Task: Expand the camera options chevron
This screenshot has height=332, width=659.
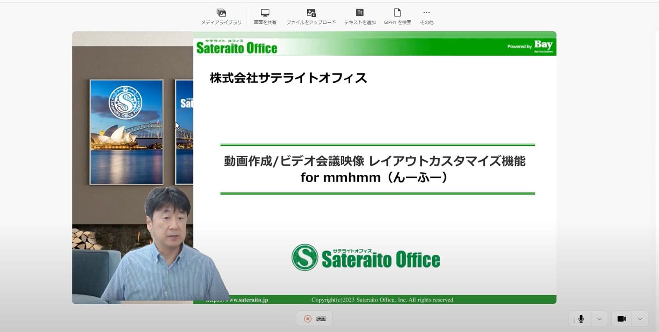Action: pyautogui.click(x=640, y=319)
